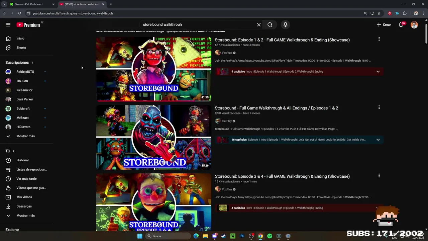This screenshot has height=241, width=428.
Task: Open title Storebound: Episode 1 & 2 Full GAME
Action: (282, 40)
